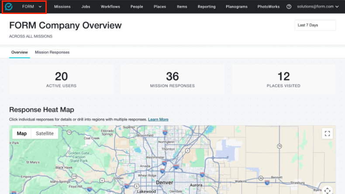
Task: Open the FORM company switcher dropdown
Action: [x=32, y=7]
